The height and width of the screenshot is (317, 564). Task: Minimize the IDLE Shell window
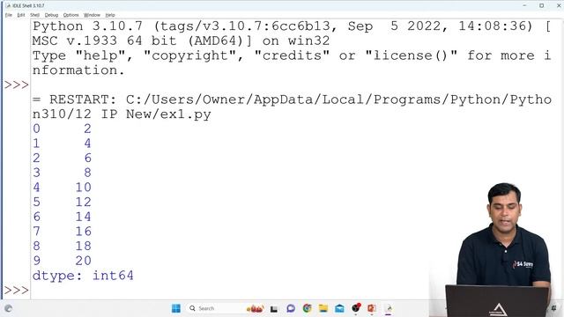pos(524,6)
